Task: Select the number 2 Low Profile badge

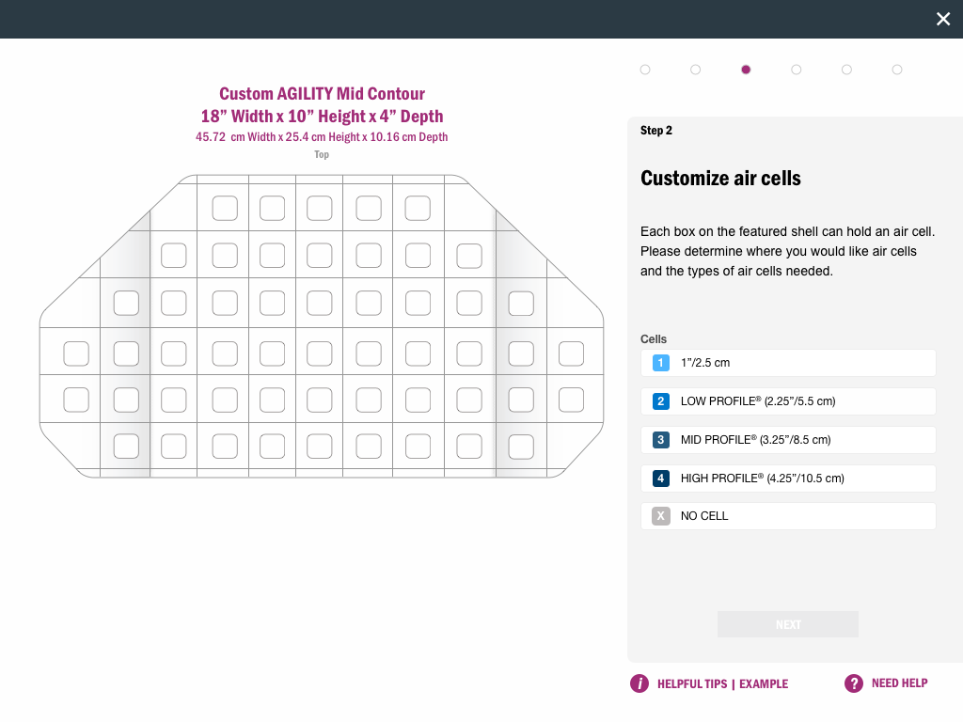Action: pos(661,401)
